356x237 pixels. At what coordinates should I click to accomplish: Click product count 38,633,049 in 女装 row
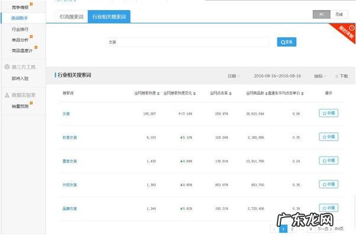[x=255, y=113]
